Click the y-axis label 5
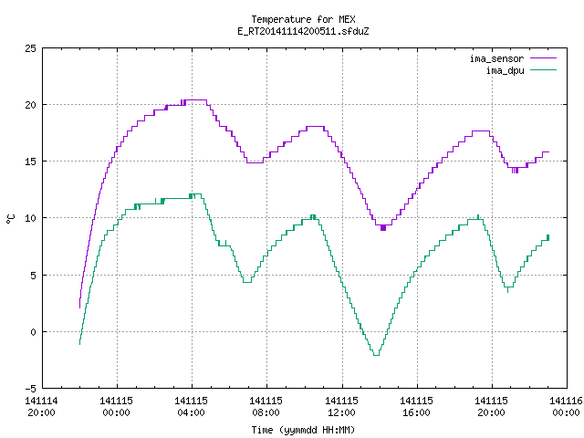 33,276
